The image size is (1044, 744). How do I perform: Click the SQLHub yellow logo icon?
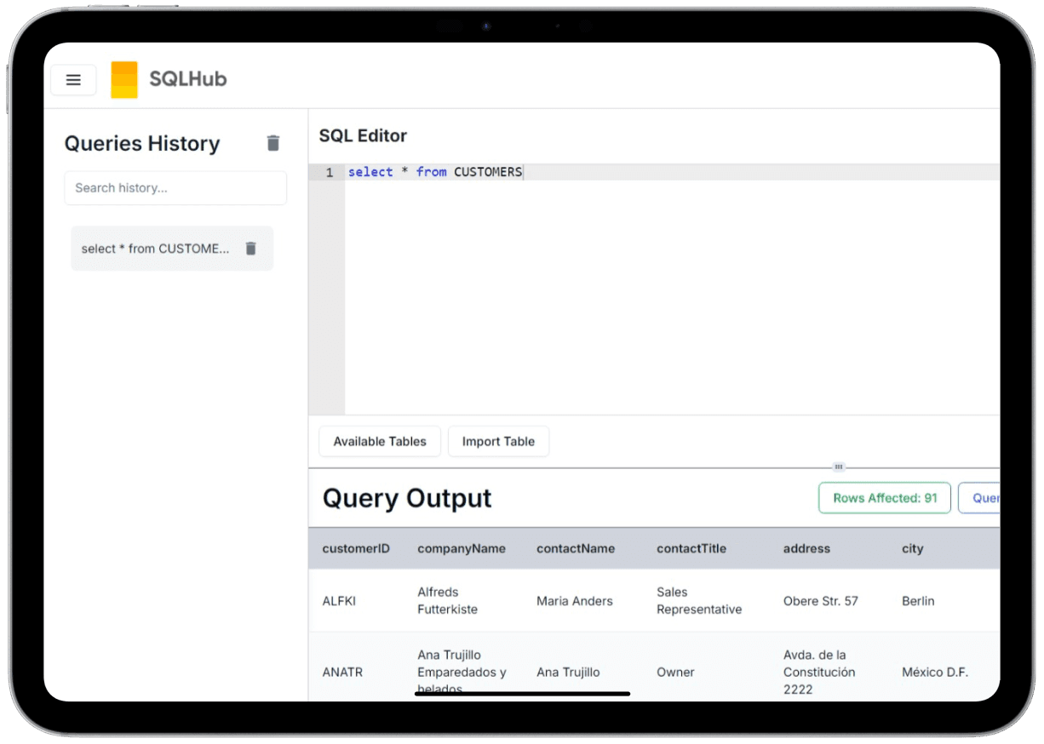click(x=124, y=80)
